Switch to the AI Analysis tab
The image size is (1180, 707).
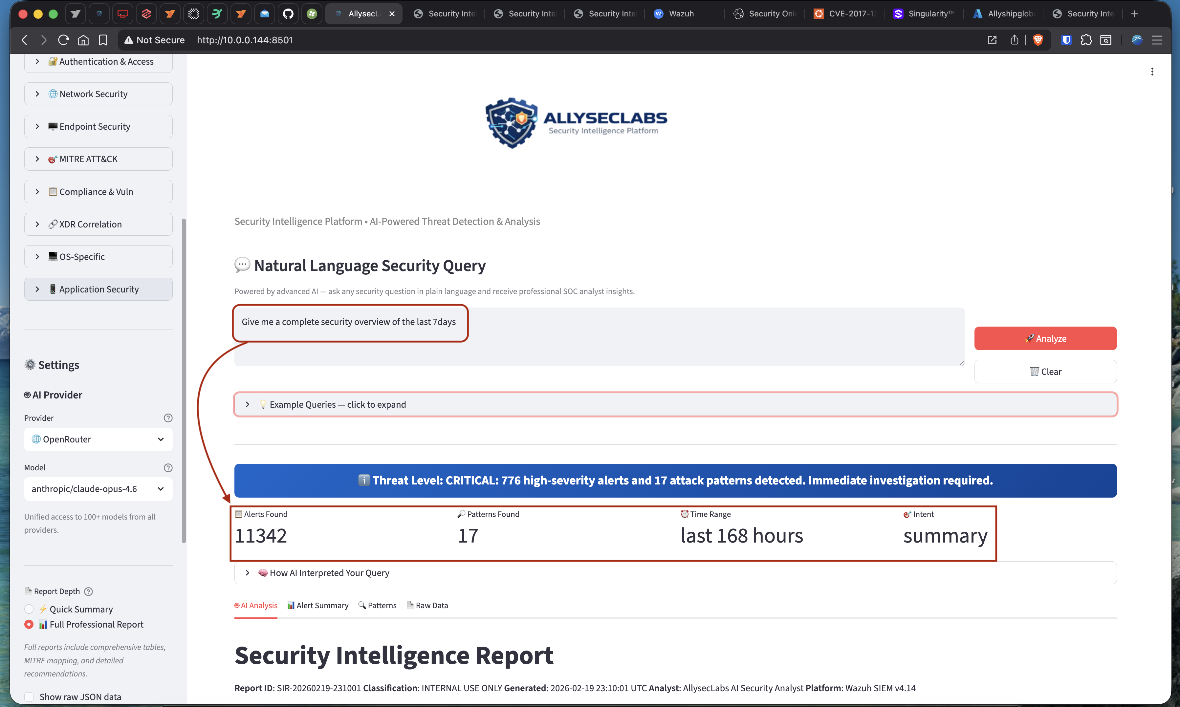256,605
